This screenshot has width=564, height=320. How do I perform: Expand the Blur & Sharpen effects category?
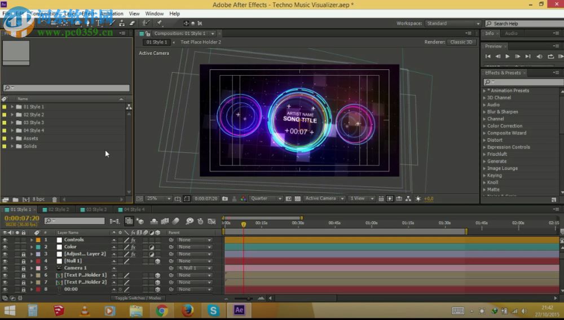pyautogui.click(x=484, y=112)
